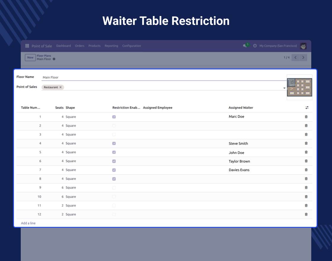This screenshot has width=332, height=261.
Task: Click Square shape cell in table 12 row
Action: (x=71, y=214)
